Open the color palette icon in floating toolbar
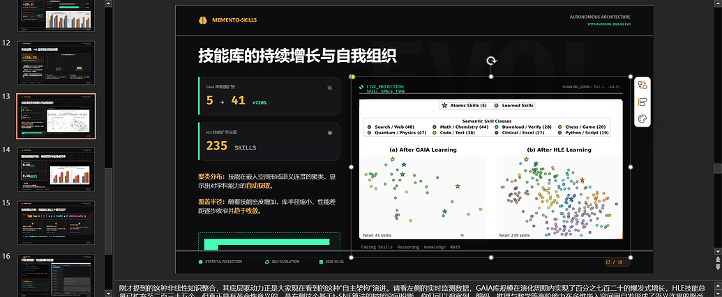Image resolution: width=722 pixels, height=297 pixels. [x=642, y=119]
